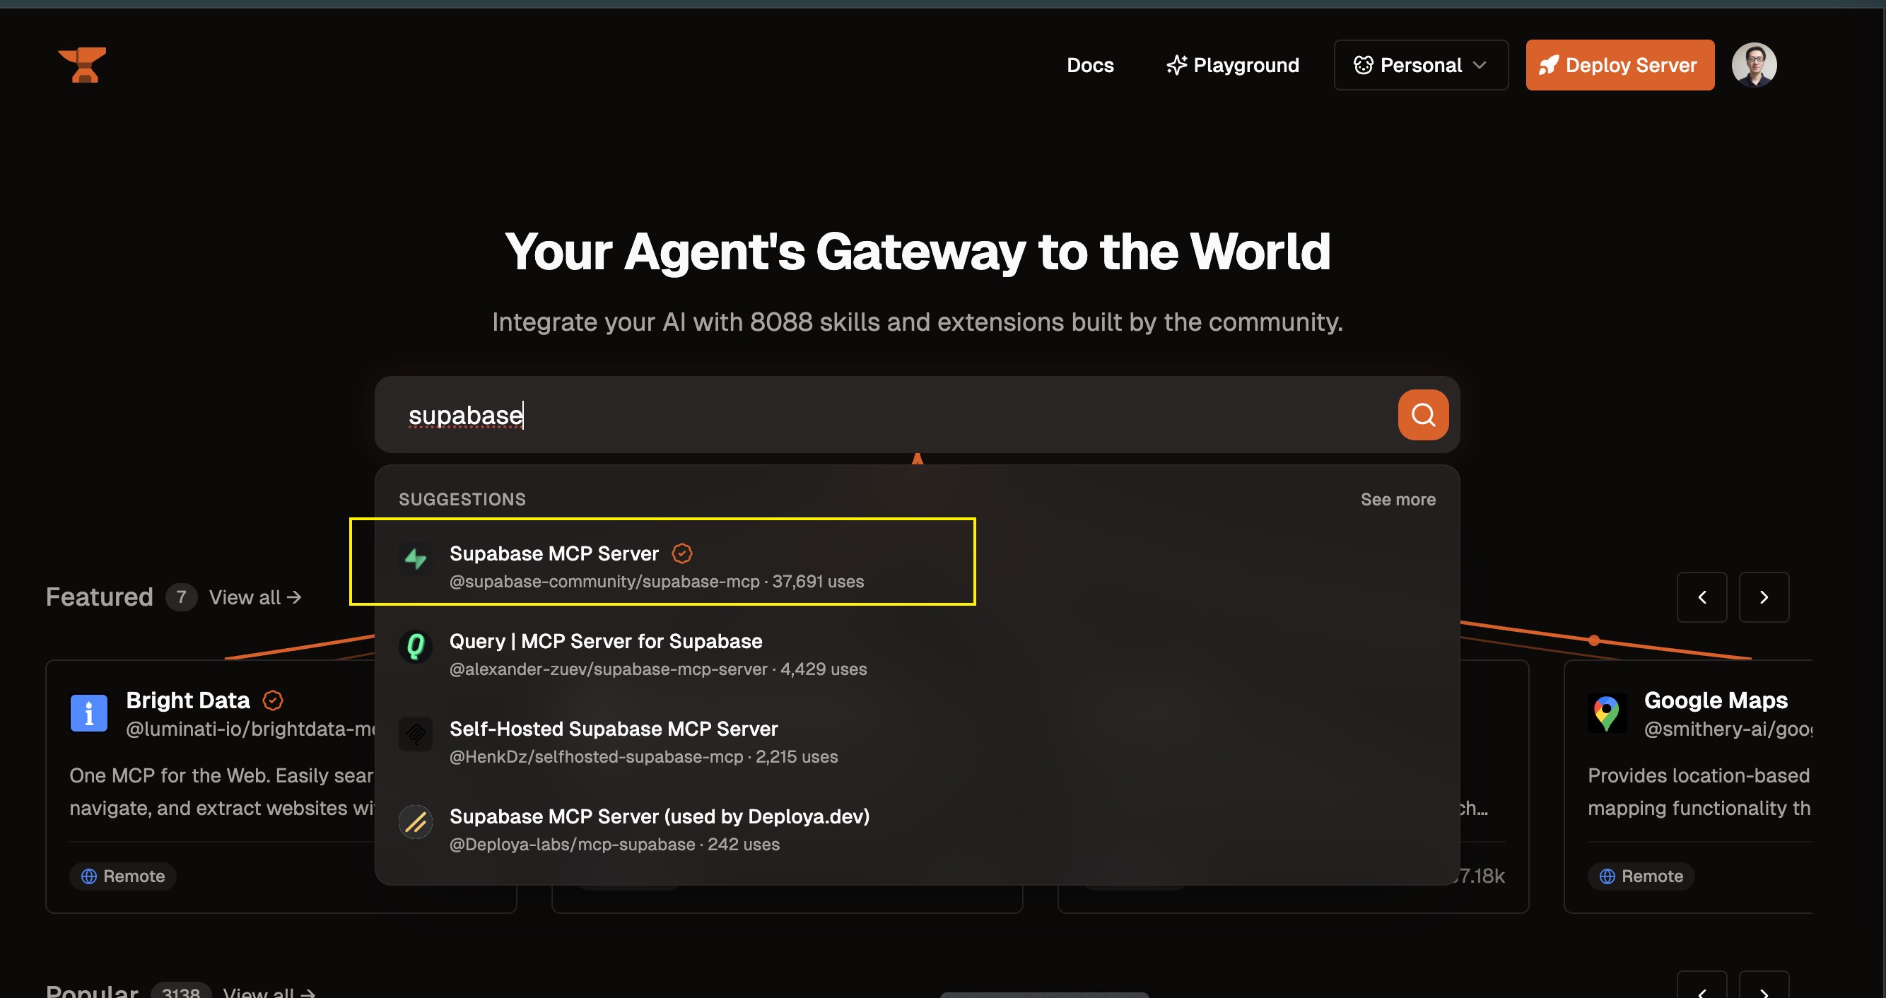Click @smithery-ai handle under Google Maps
Image resolution: width=1886 pixels, height=998 pixels.
1728,729
